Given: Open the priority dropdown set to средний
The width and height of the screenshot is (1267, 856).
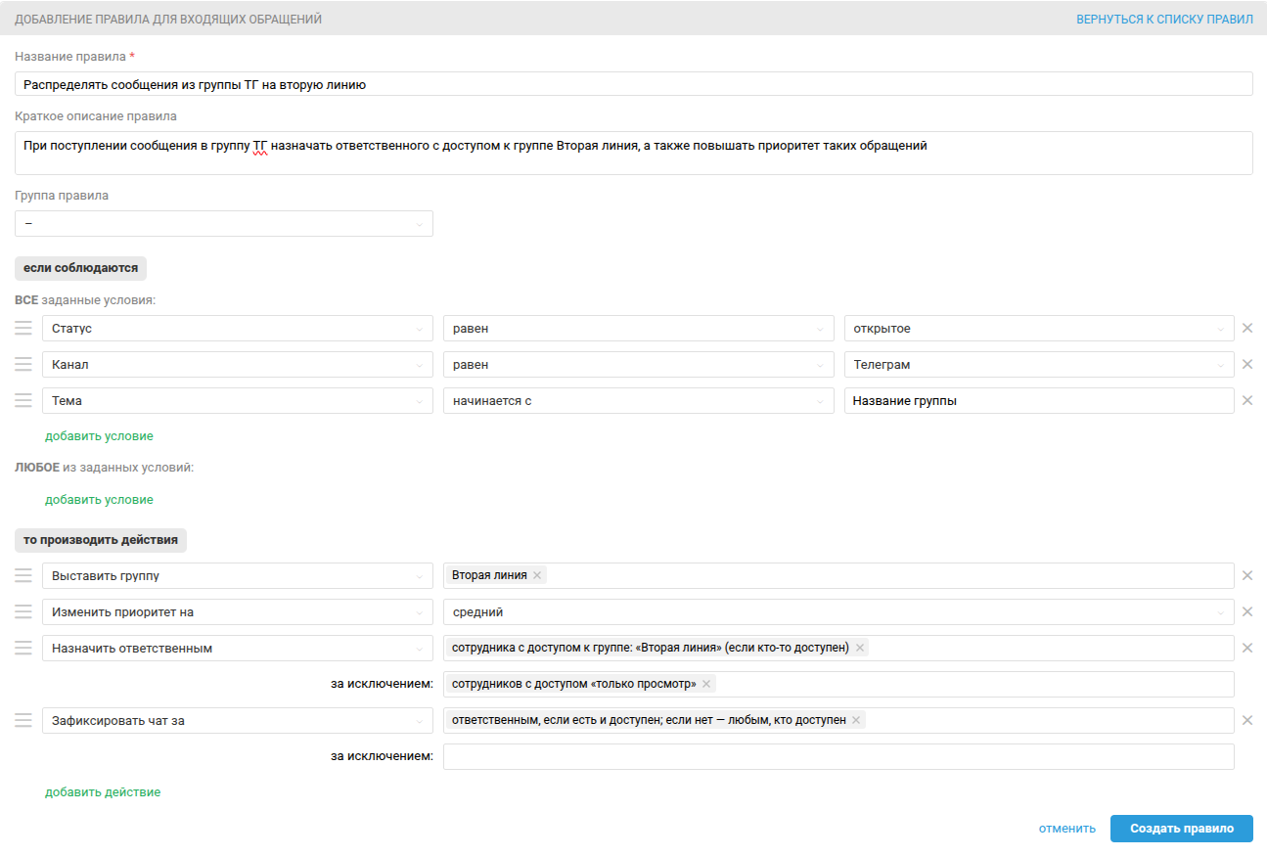Looking at the screenshot, I should pos(838,612).
